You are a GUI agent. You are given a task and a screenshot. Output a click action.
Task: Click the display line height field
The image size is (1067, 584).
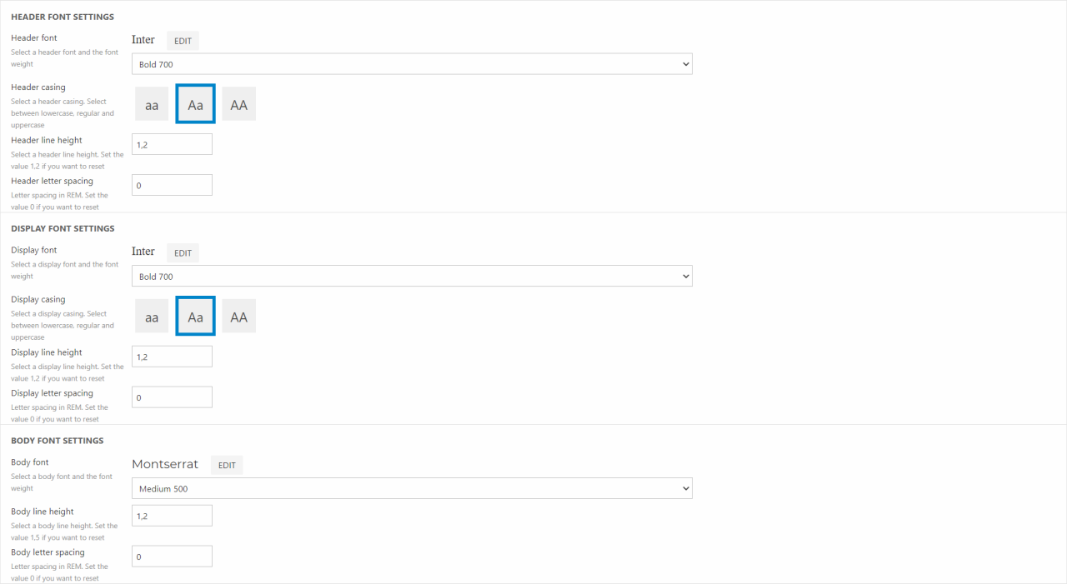[x=172, y=357]
